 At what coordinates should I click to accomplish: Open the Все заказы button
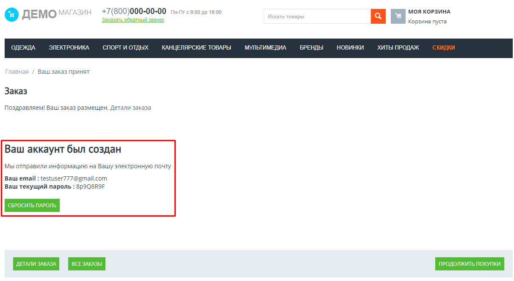point(87,264)
